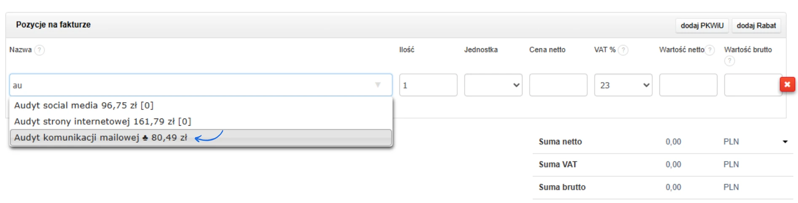Select Audyt social media suggestion
Viewport: 798px width, 203px height.
click(84, 105)
